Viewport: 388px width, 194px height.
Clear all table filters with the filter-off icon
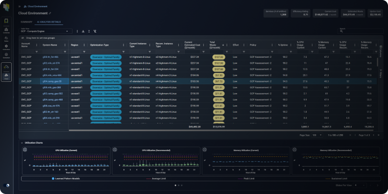coord(95,31)
